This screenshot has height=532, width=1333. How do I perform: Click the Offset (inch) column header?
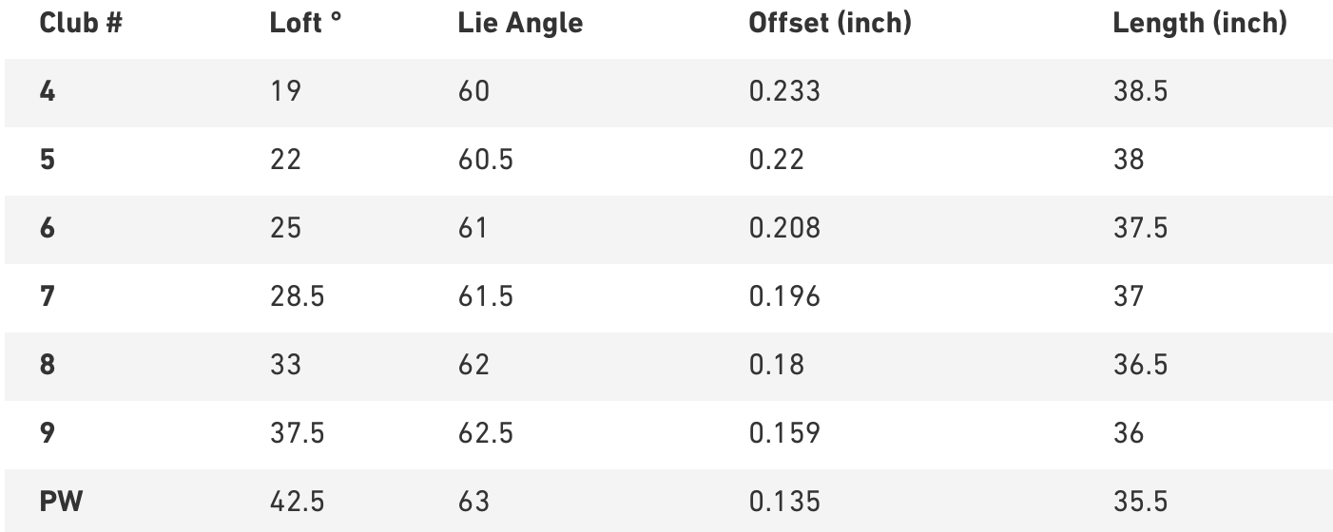(830, 24)
